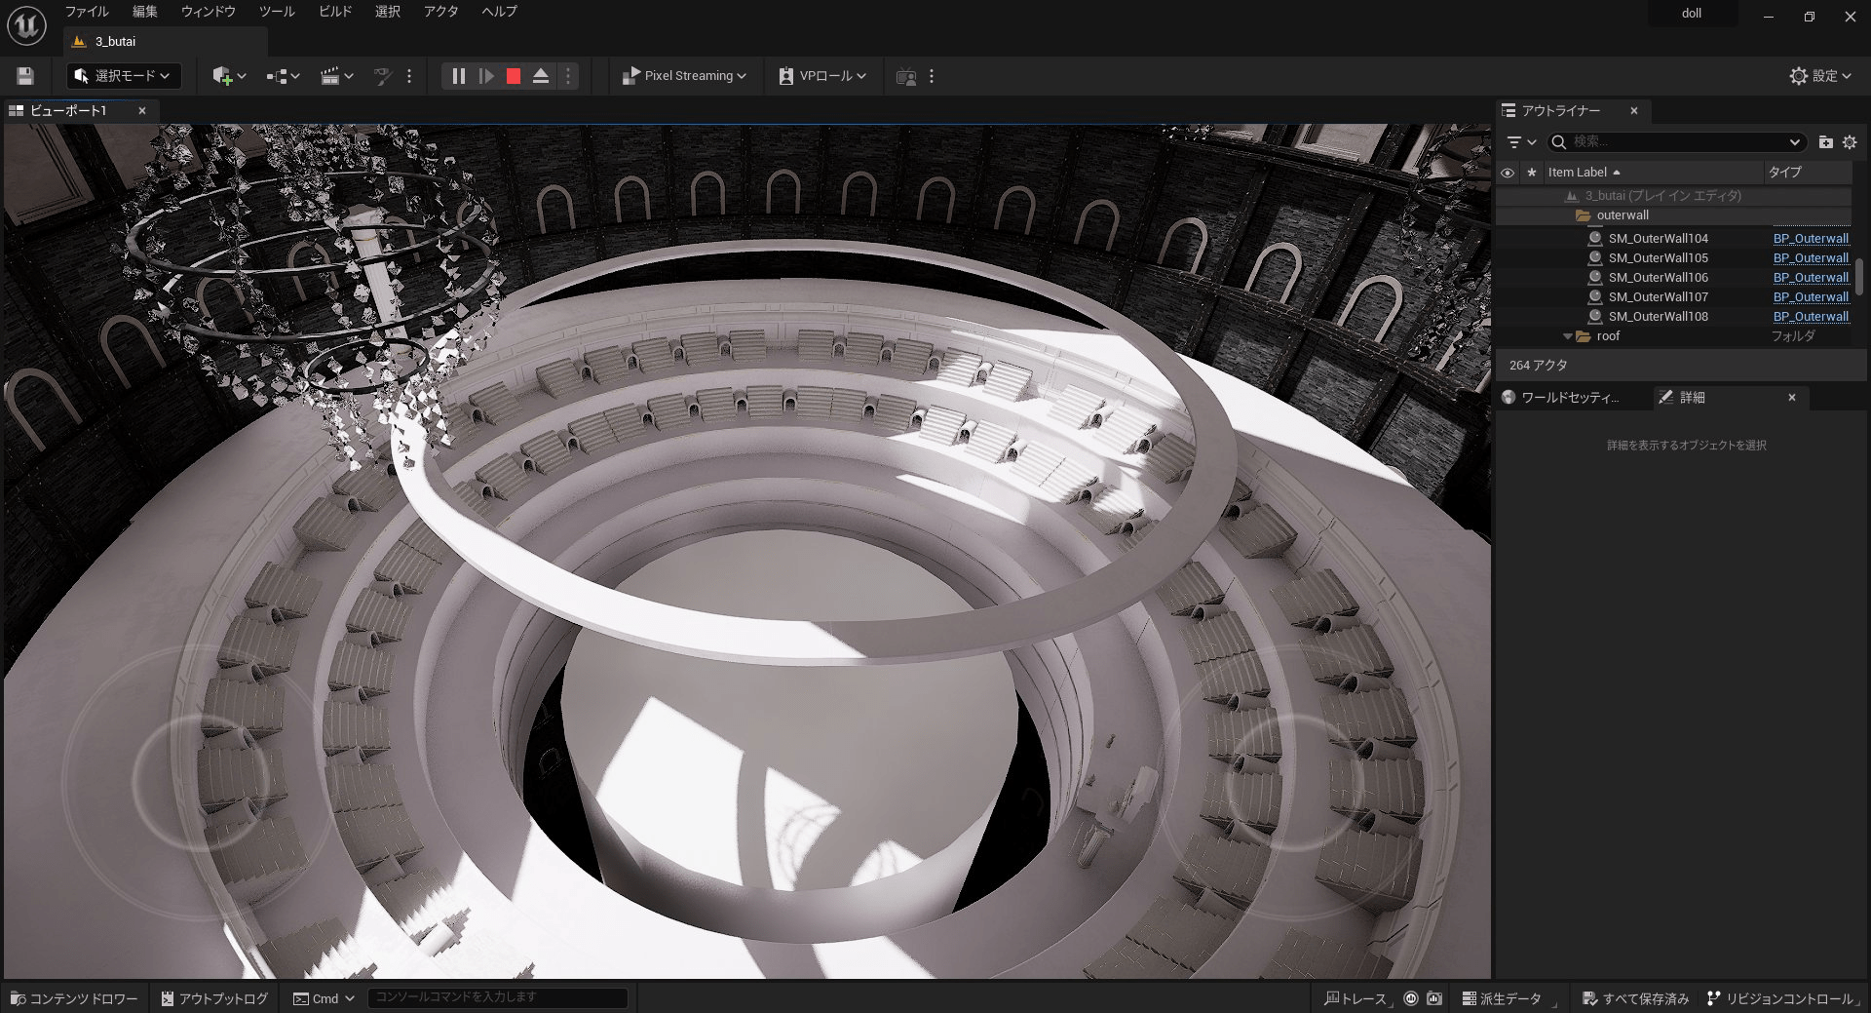Click the Unreal Engine logo icon

[x=26, y=26]
